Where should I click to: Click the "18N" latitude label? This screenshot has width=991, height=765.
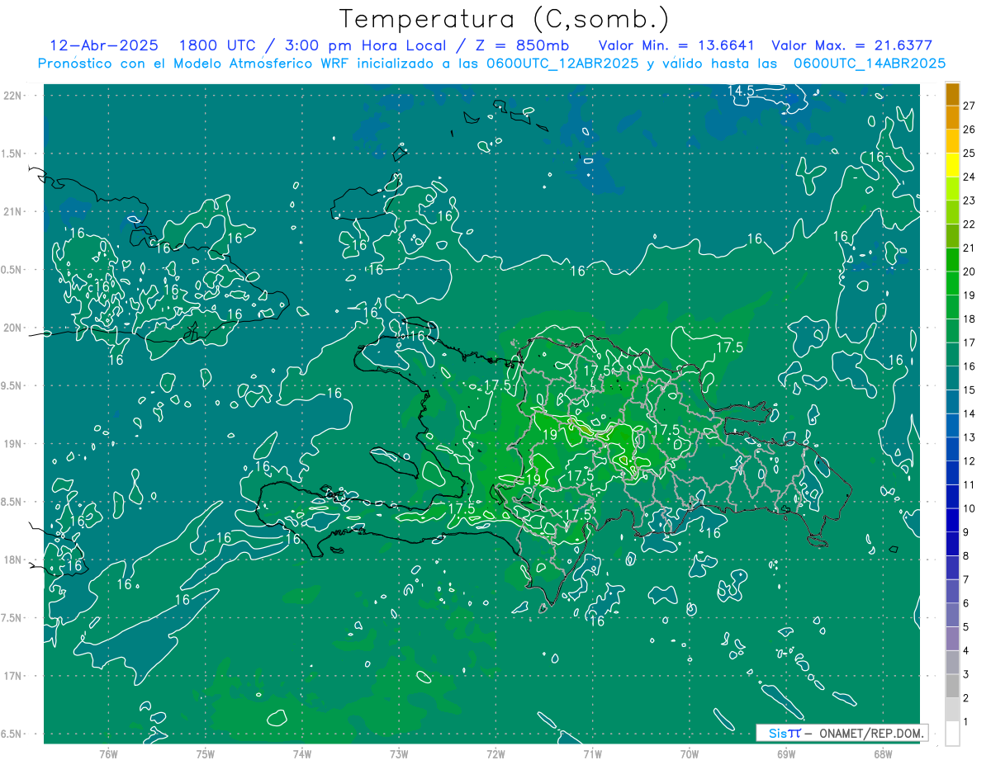click(x=13, y=560)
